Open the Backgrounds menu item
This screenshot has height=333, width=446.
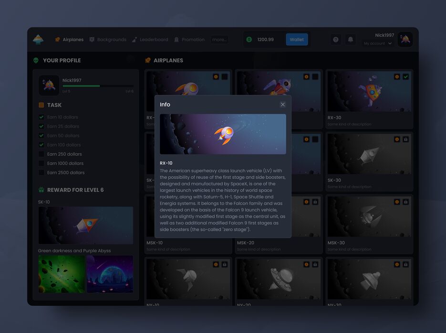(x=108, y=40)
